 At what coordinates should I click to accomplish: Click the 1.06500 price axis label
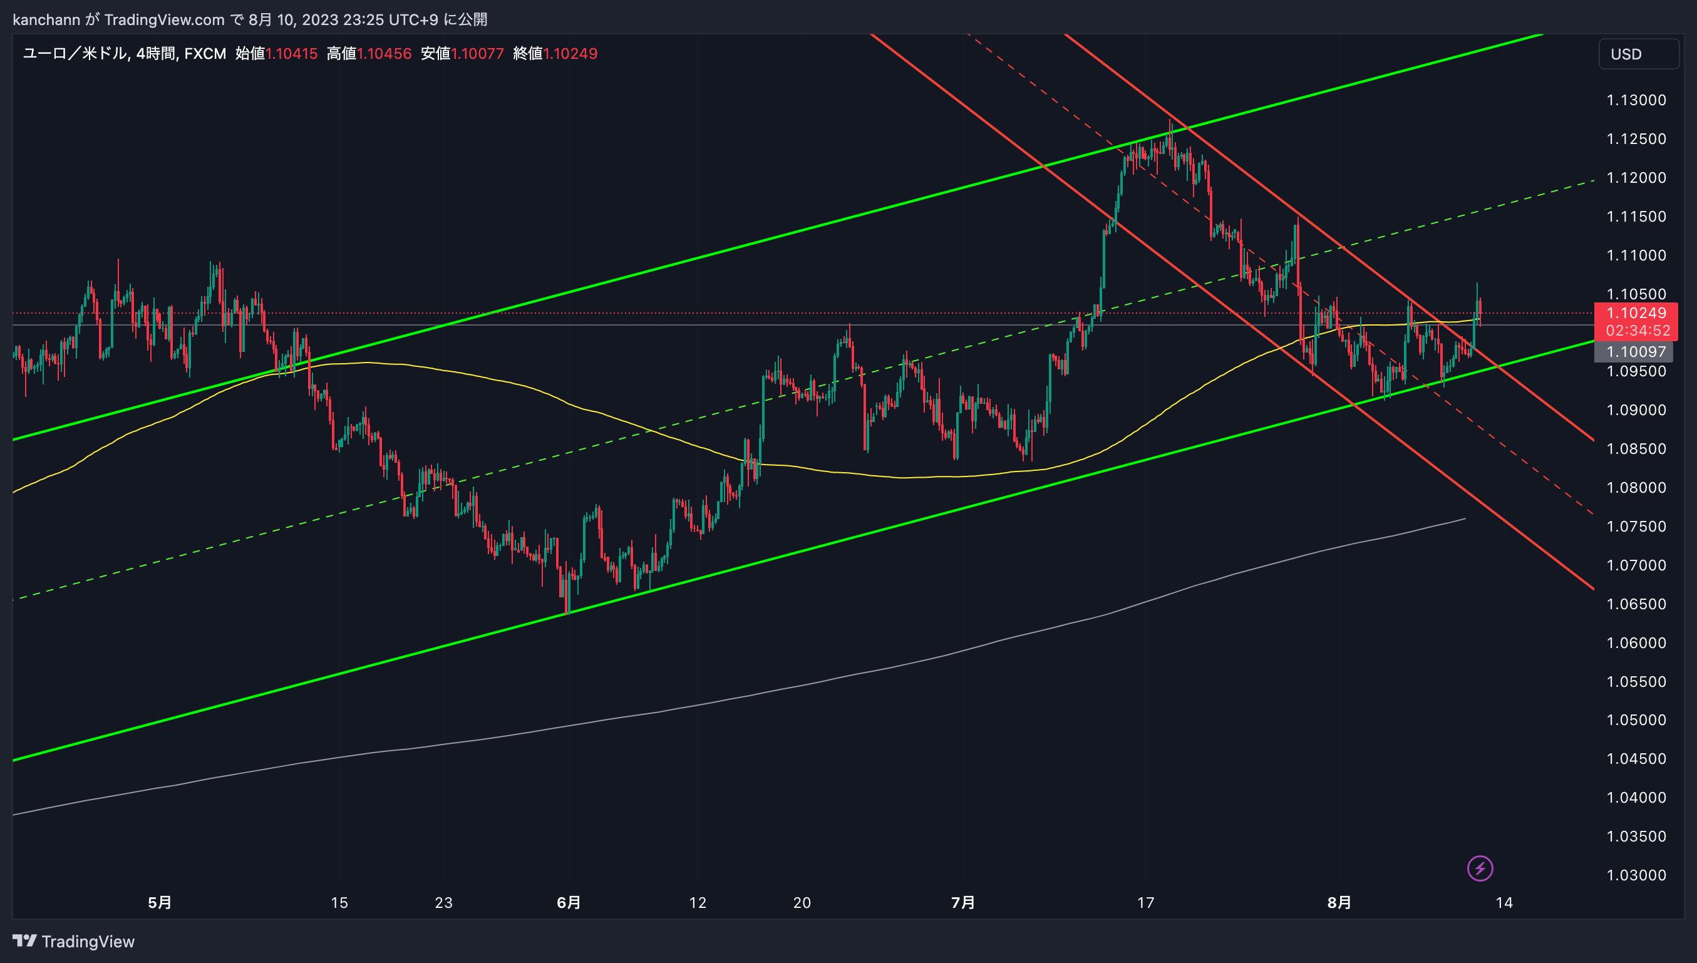(x=1636, y=604)
